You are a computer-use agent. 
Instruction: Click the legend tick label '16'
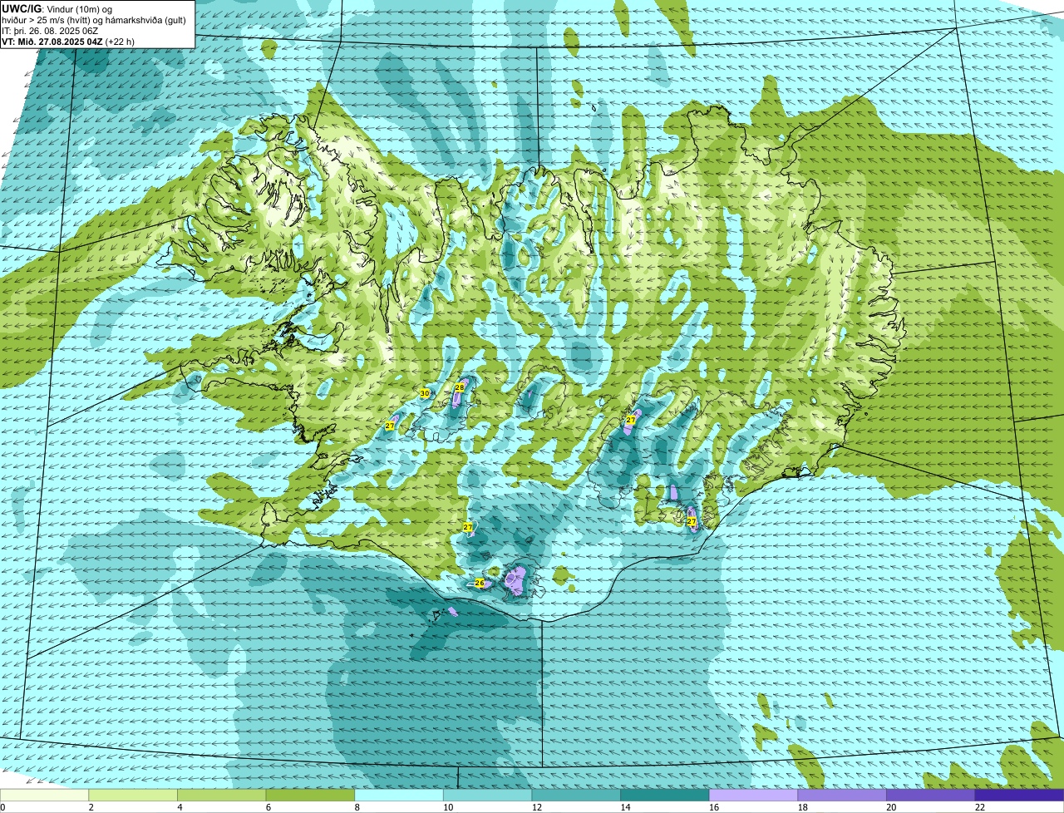click(x=714, y=807)
